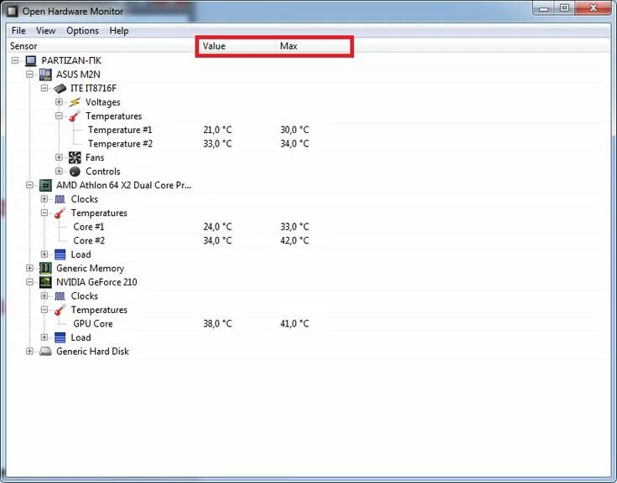Expand Clocks under AMD Athlon
Image resolution: width=617 pixels, height=483 pixels.
point(44,199)
